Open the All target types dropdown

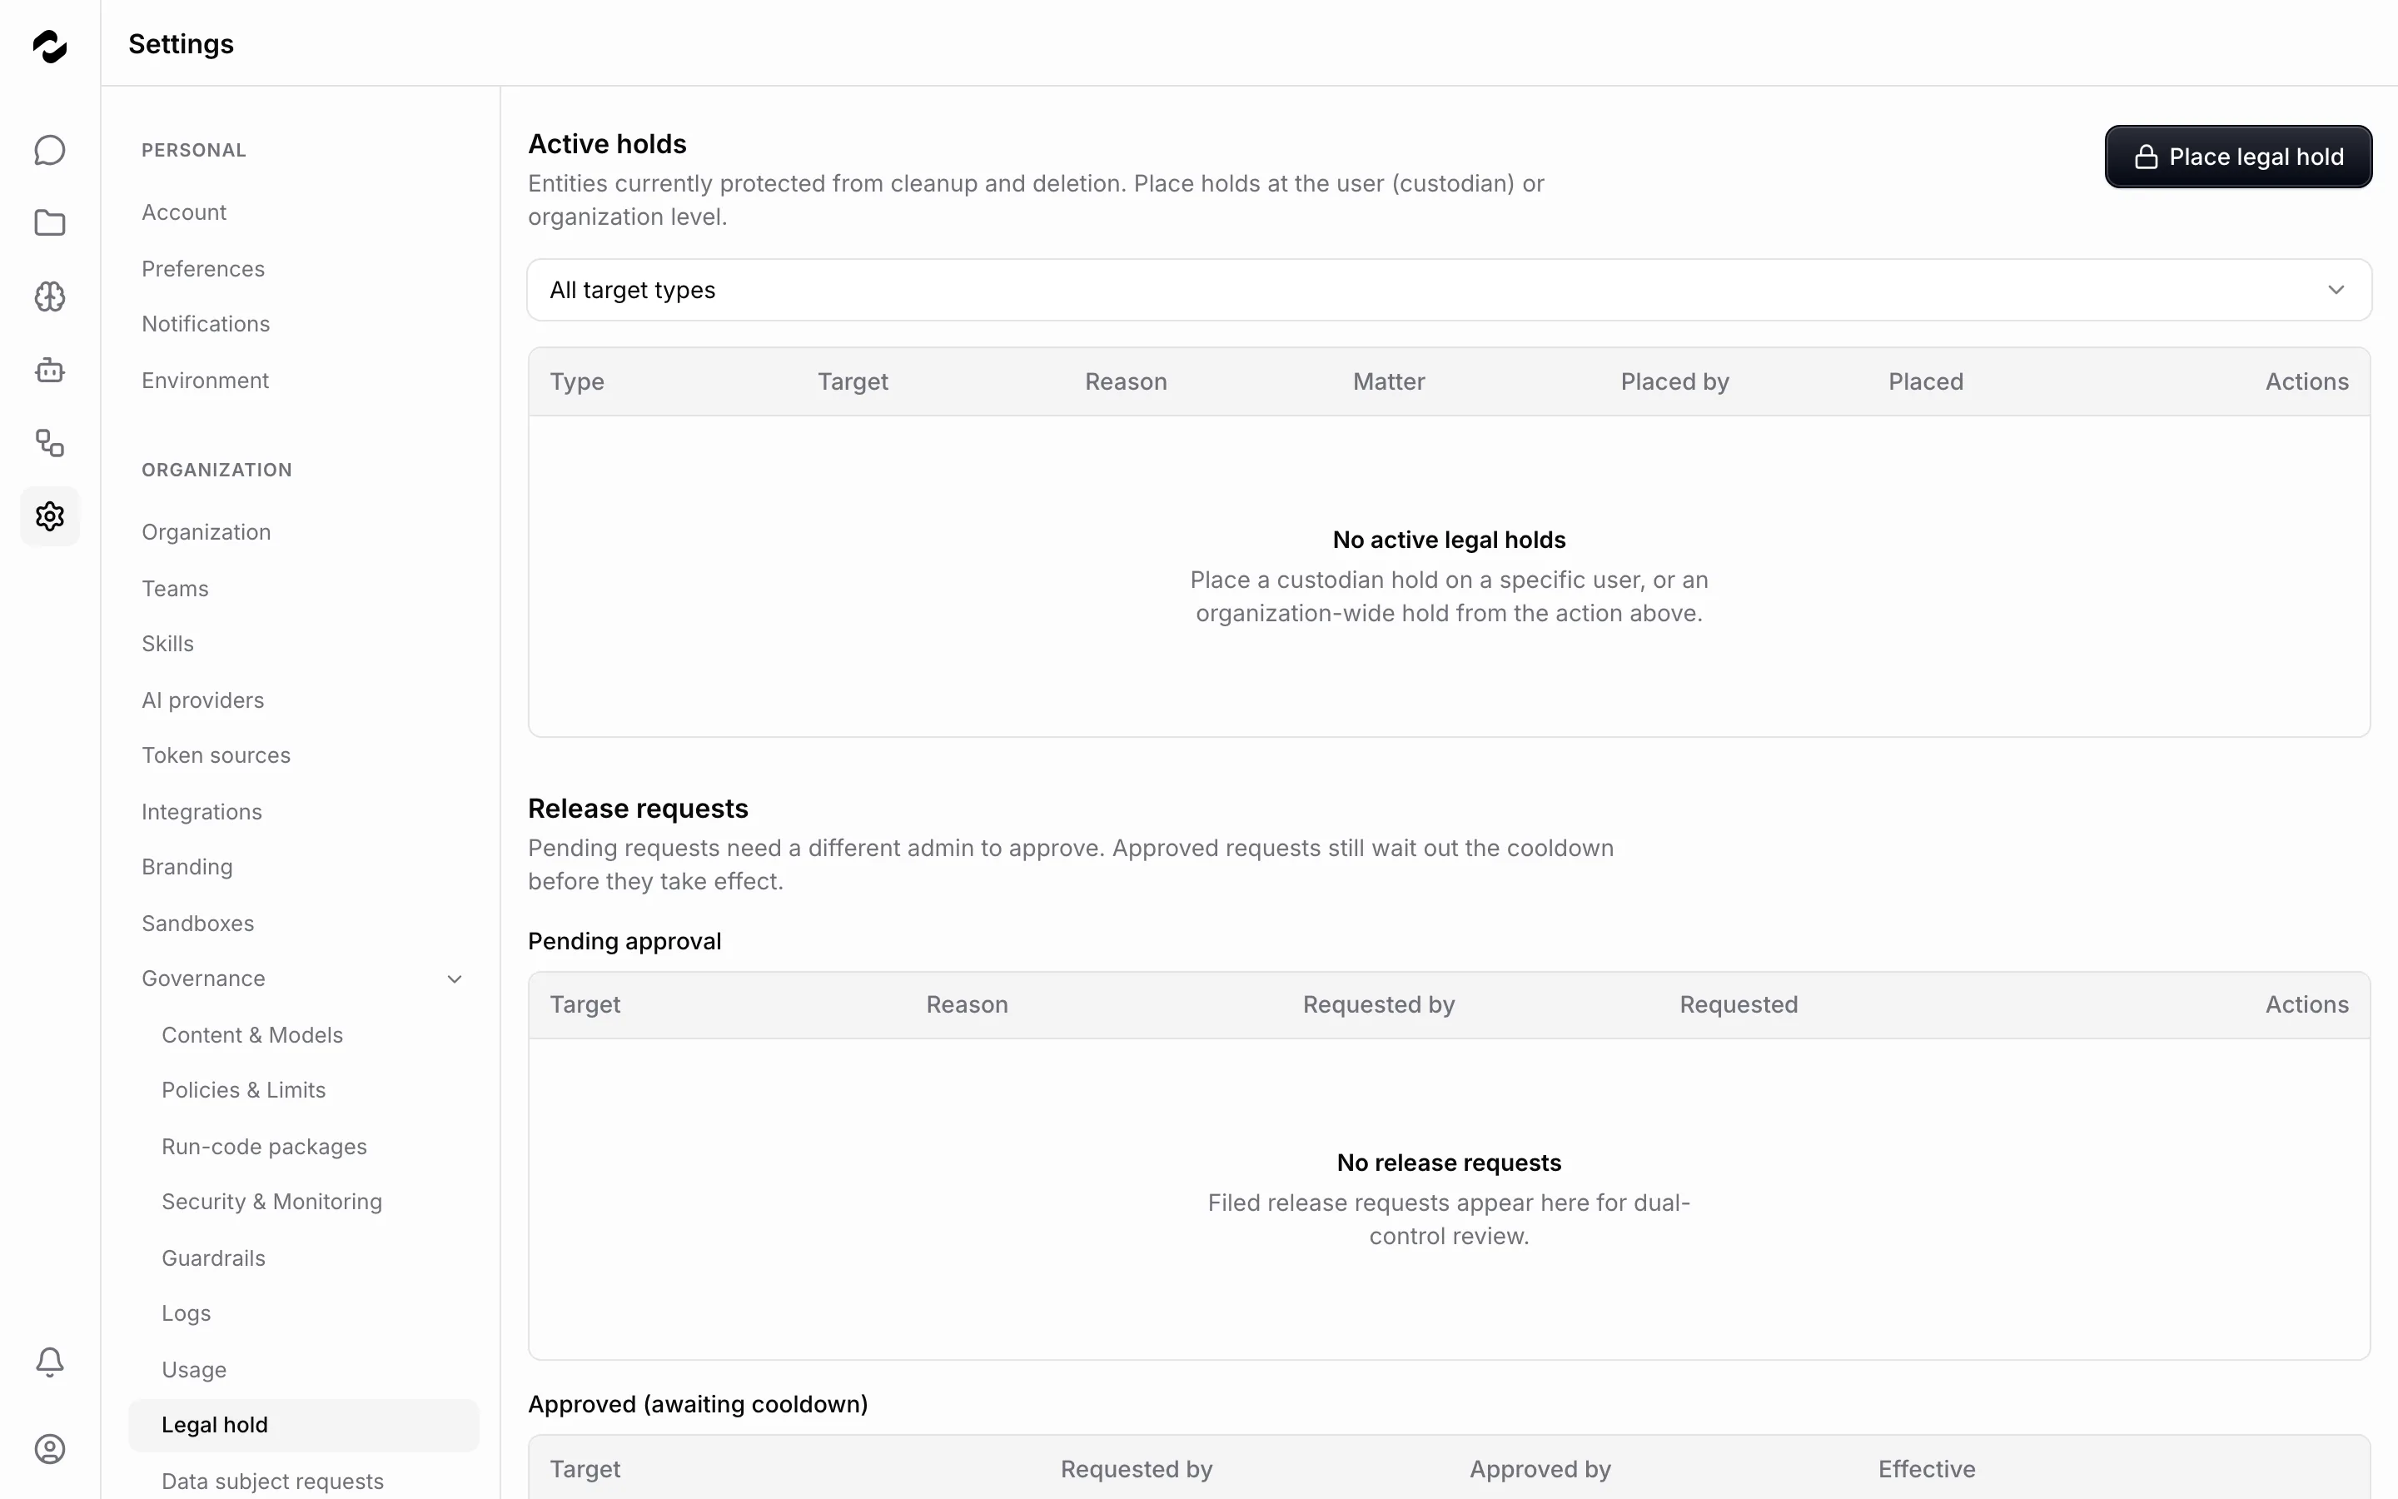(1449, 290)
